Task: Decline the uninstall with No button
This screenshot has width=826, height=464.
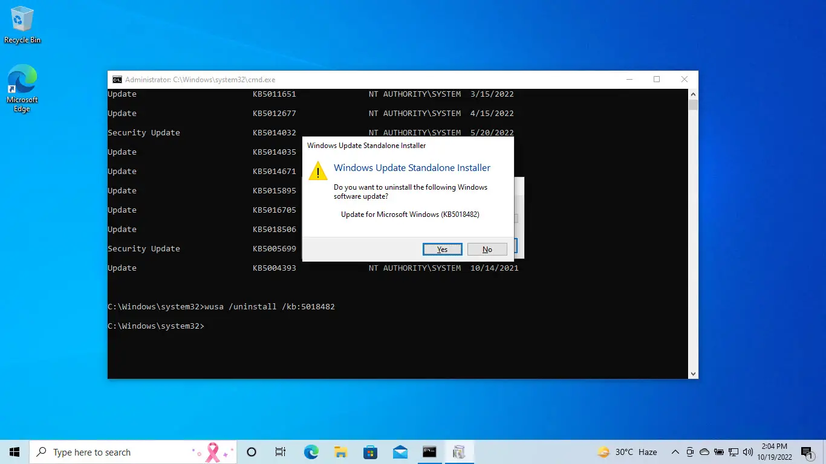Action: tap(487, 250)
